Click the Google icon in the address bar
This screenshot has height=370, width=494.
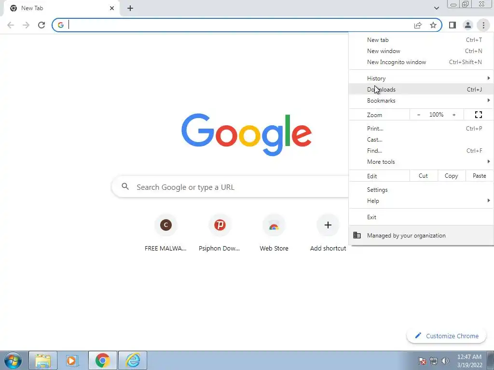point(61,25)
